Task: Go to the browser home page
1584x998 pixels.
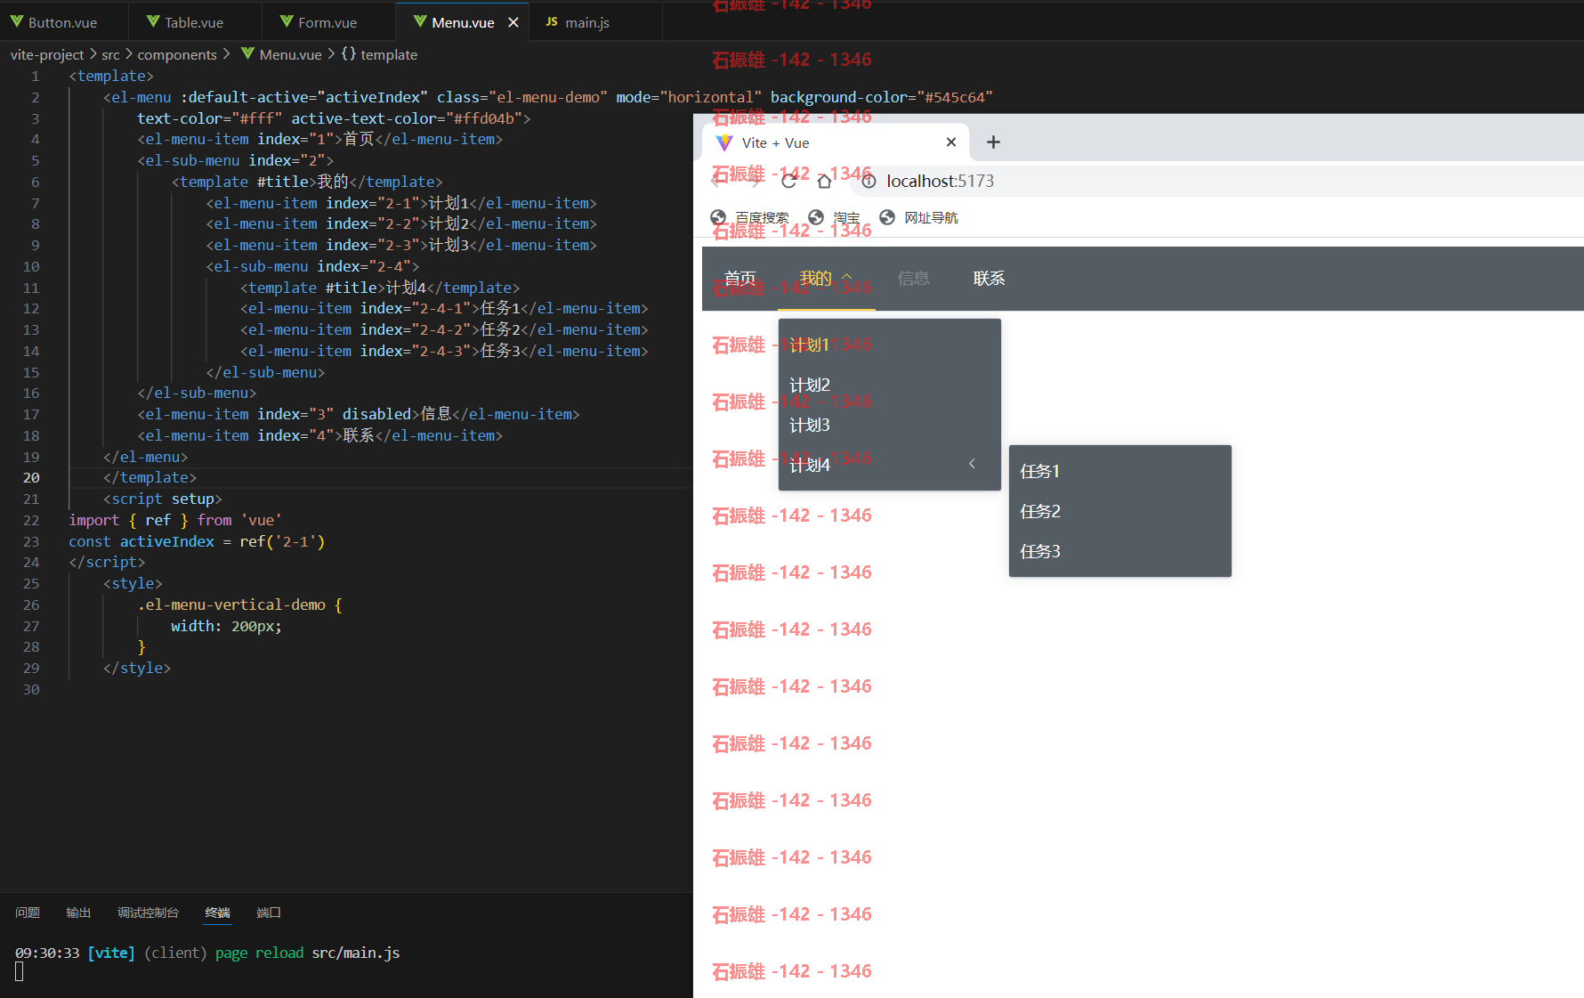Action: click(825, 182)
